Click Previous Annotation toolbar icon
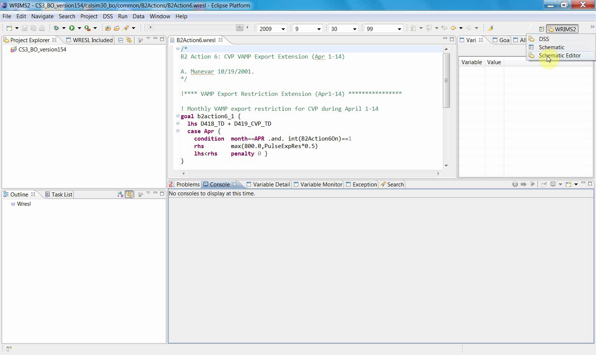596x355 pixels. pyautogui.click(x=429, y=28)
